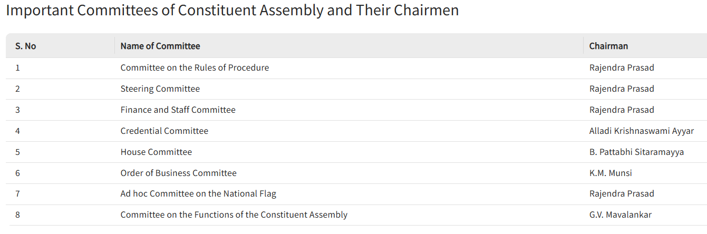Click 'Committee on the Functions of the Constituent Assembly'
The image size is (707, 234).
click(x=234, y=215)
